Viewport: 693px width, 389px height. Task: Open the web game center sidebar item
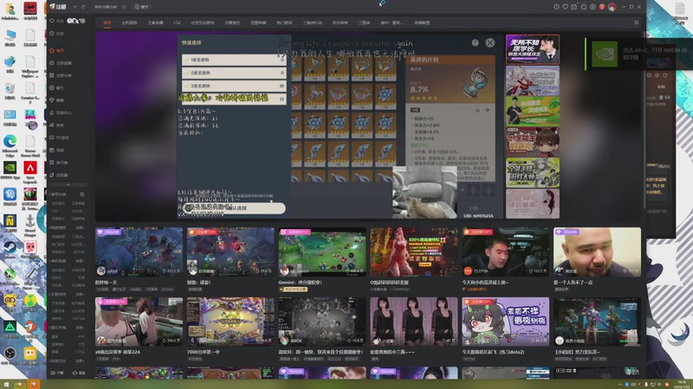(61, 113)
